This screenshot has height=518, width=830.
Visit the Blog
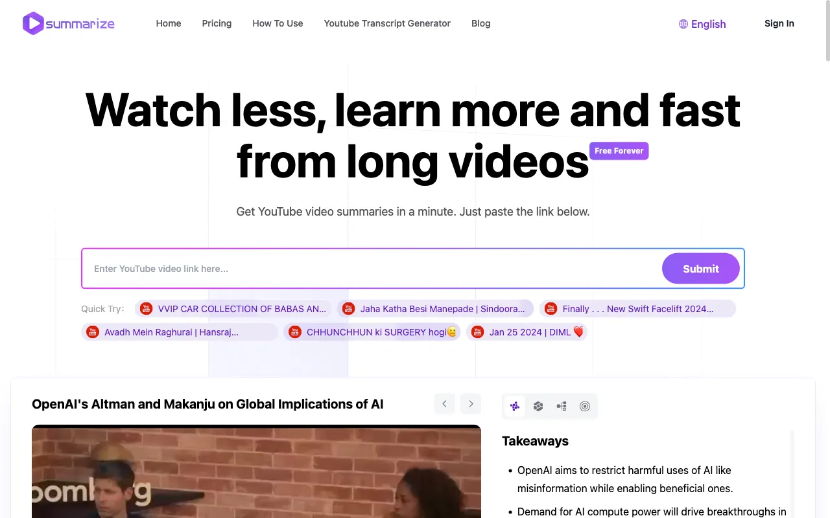481,23
